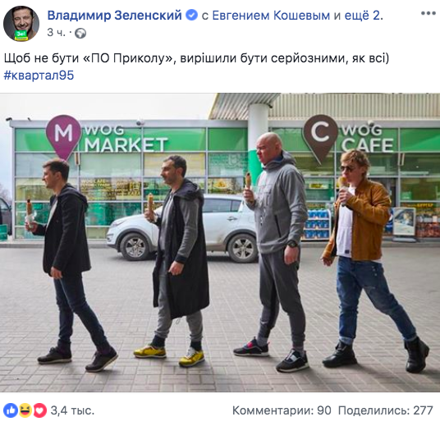Viewport: 440px width, 426px height.
Task: Click the Haha laughing reaction icon
Action: click(x=25, y=410)
